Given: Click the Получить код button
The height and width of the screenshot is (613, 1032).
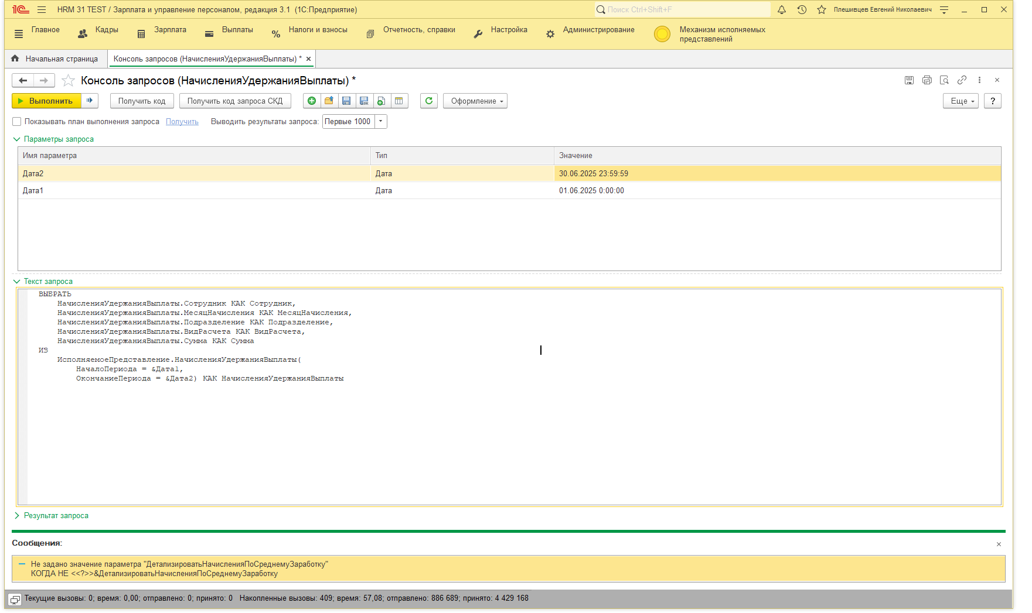Looking at the screenshot, I should [142, 101].
